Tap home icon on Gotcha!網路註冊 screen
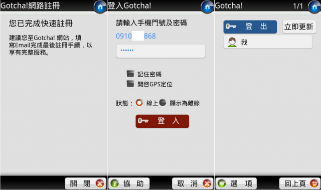 pos(100,7)
